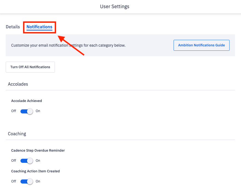The height and width of the screenshot is (189, 241).
Task: Click the "Customize your email notification settings" text
Action: tap(68, 45)
